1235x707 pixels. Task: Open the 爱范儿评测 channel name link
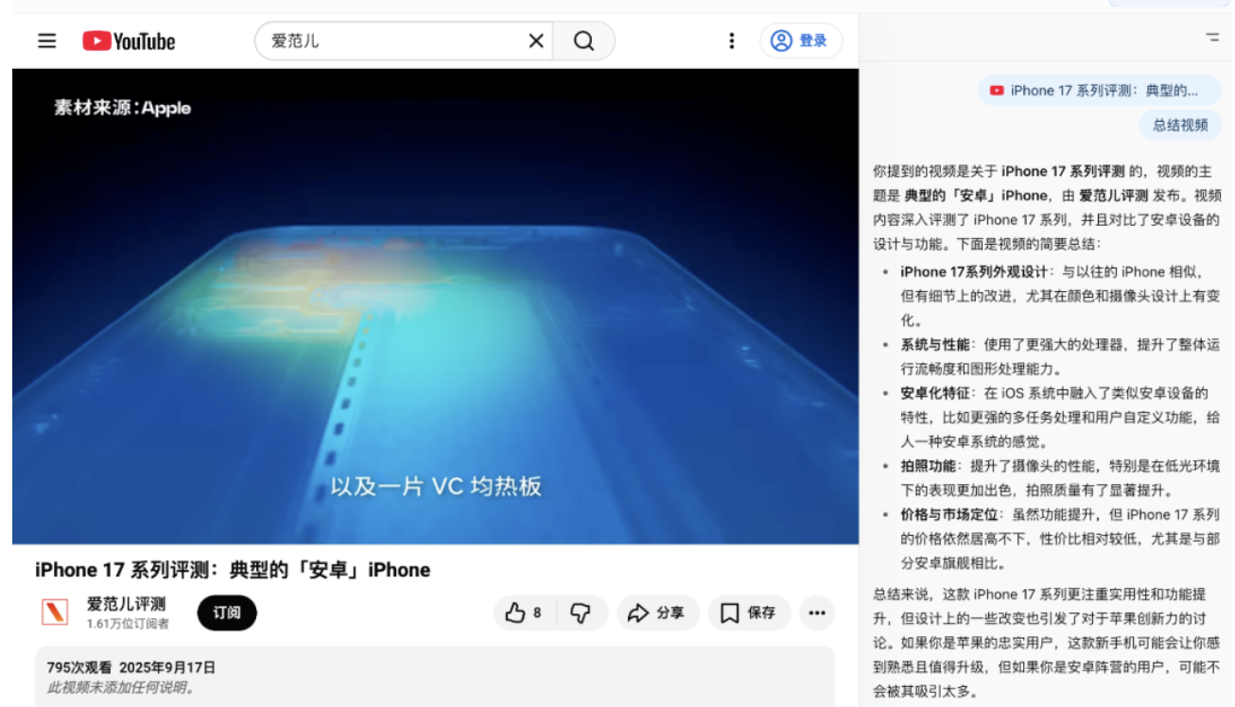tap(127, 604)
